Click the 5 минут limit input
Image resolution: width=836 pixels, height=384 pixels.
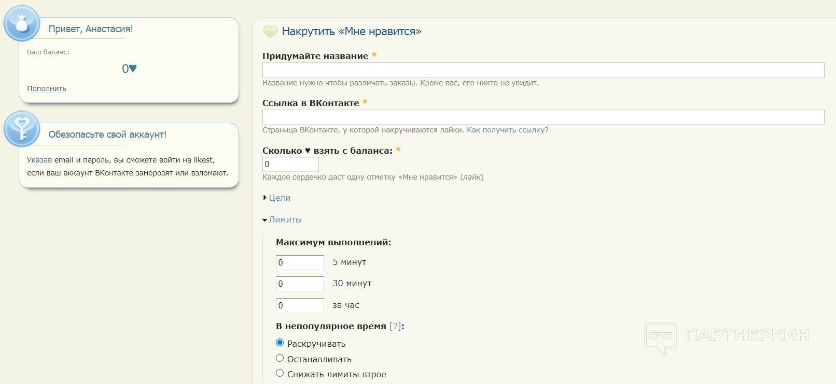(x=300, y=262)
